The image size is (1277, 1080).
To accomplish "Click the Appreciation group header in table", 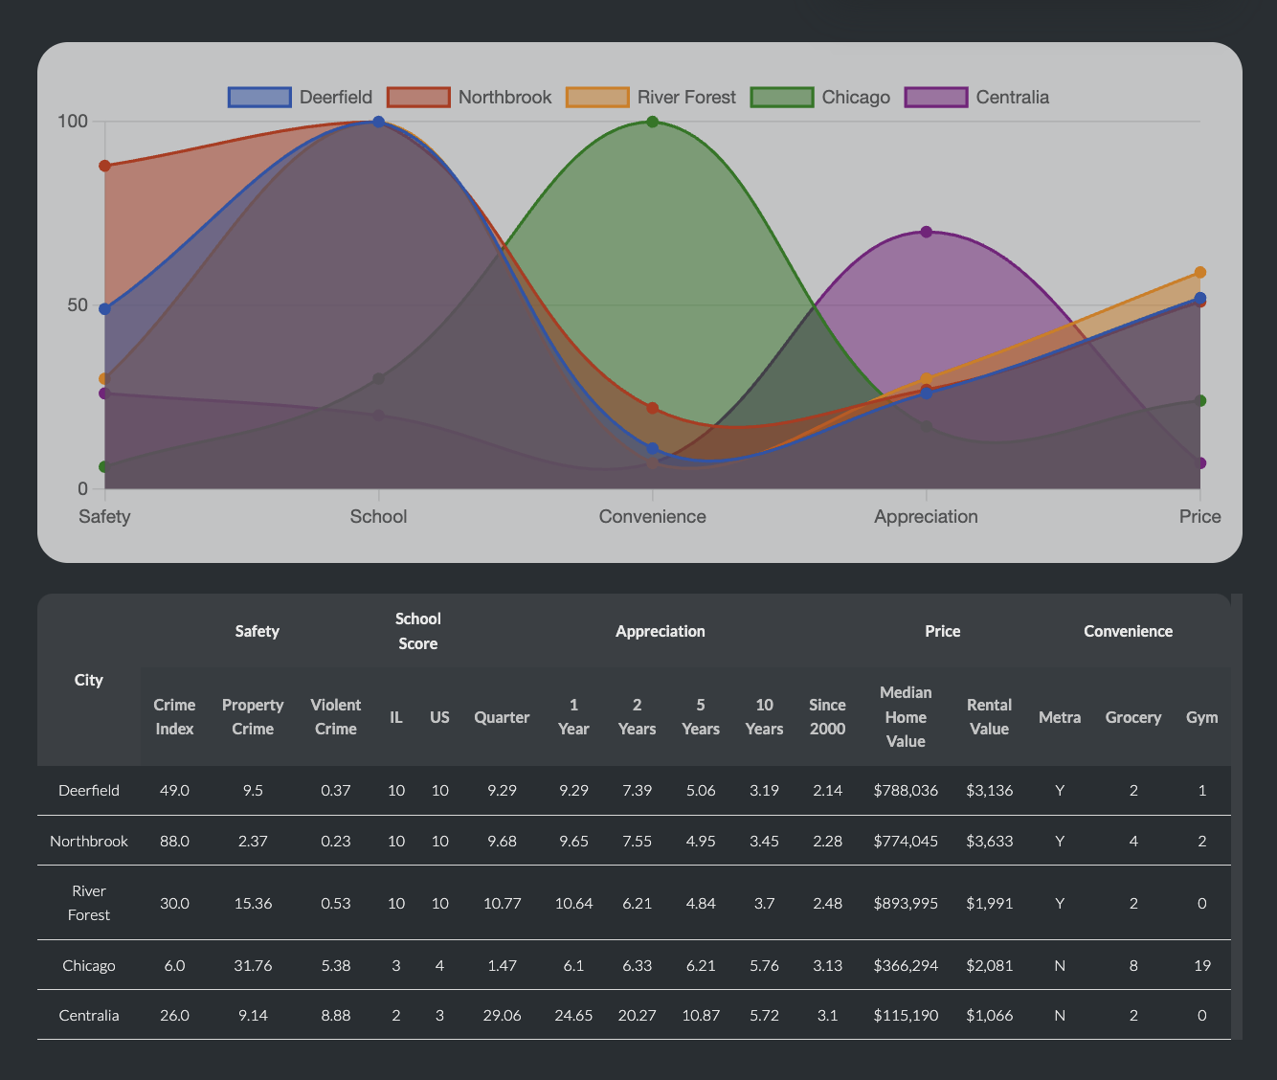I will click(661, 631).
